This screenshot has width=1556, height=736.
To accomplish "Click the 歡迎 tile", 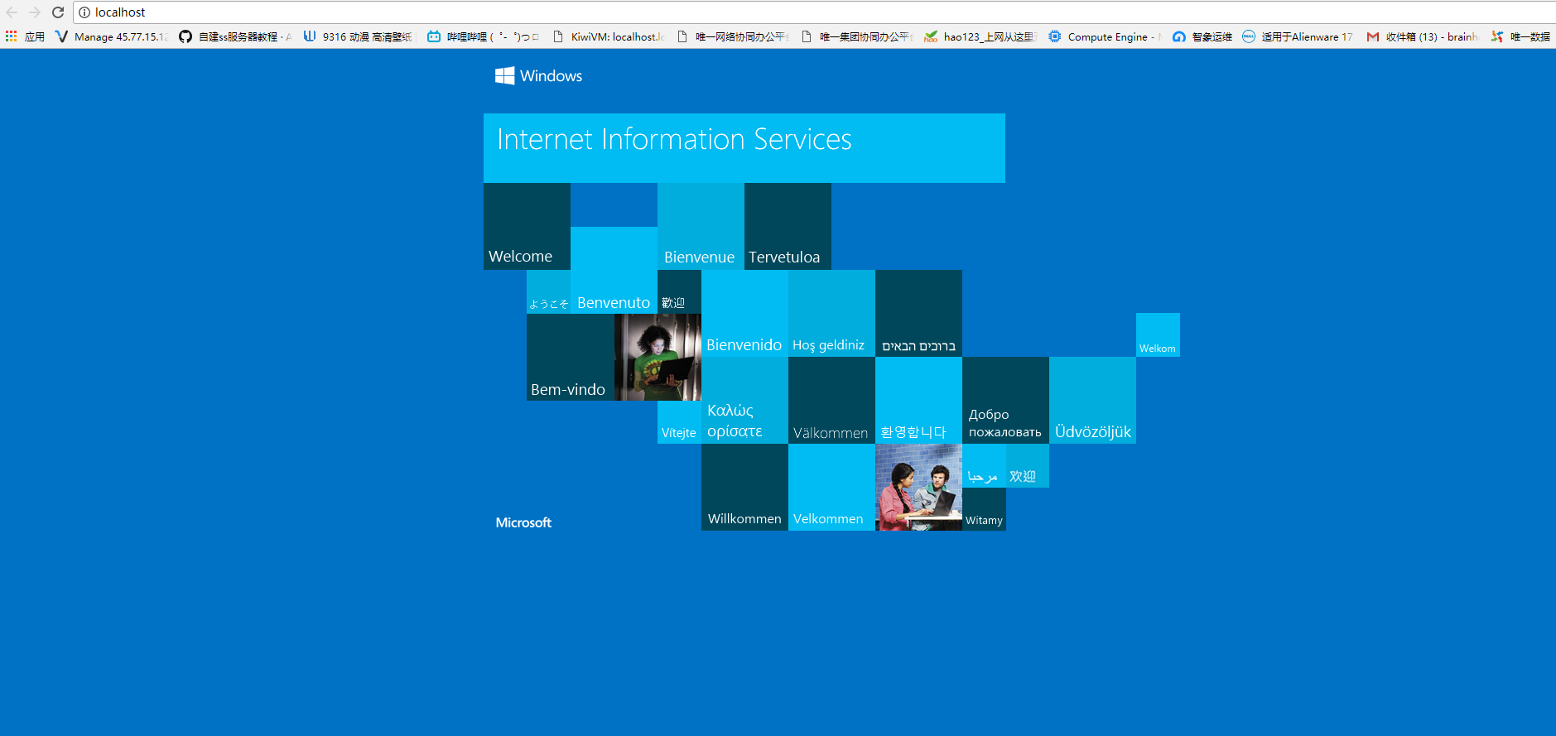I will 679,291.
